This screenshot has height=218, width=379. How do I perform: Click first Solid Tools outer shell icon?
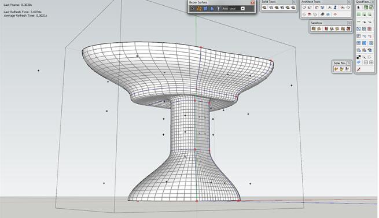(x=264, y=8)
